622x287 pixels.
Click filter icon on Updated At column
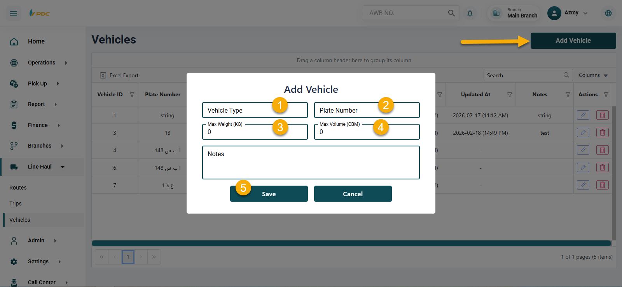tap(509, 95)
